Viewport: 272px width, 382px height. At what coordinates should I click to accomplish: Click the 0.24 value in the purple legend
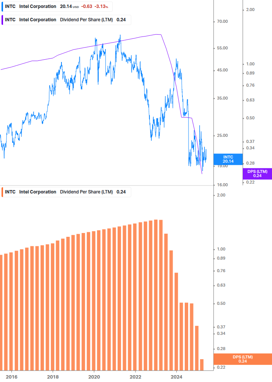121,20
